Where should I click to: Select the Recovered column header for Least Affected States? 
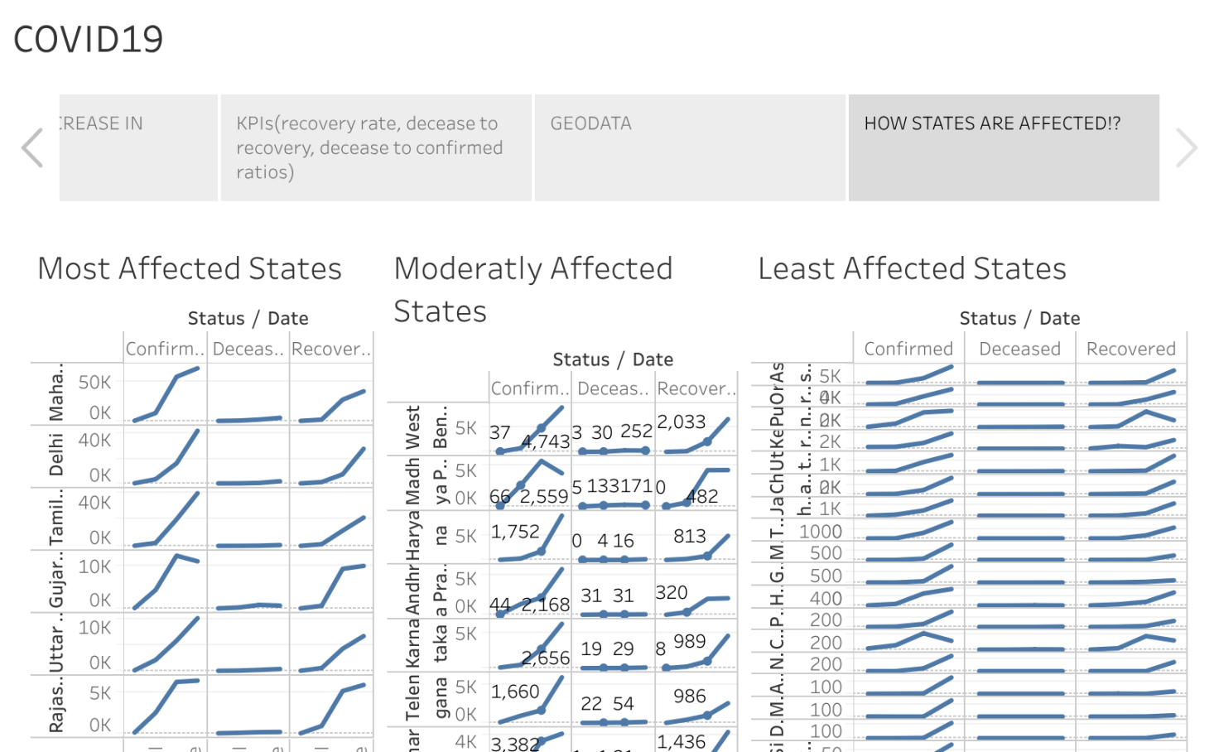tap(1130, 348)
